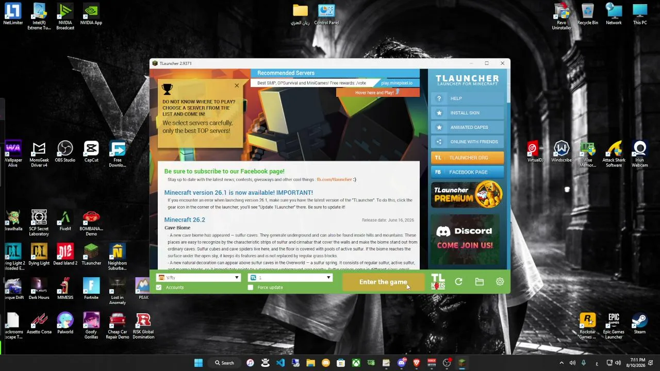
Task: Show hidden system tray icons
Action: [562, 363]
